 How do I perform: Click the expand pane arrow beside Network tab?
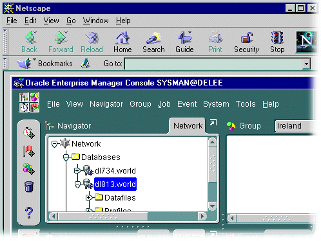click(213, 123)
